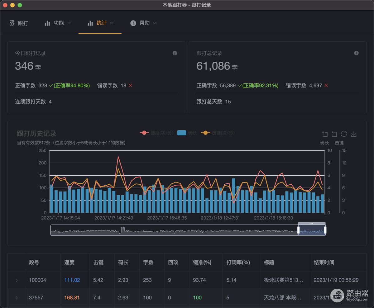Click speed value 111.02
This screenshot has width=374, height=308.
tap(72, 280)
